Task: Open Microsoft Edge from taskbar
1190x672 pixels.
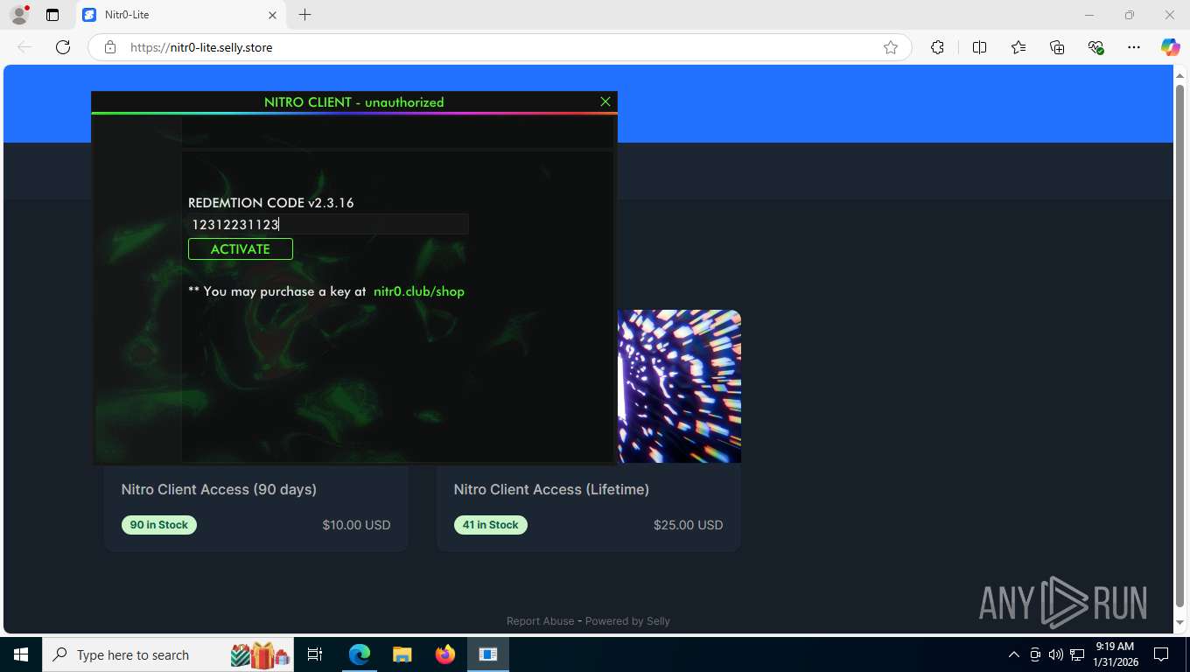Action: (x=360, y=654)
